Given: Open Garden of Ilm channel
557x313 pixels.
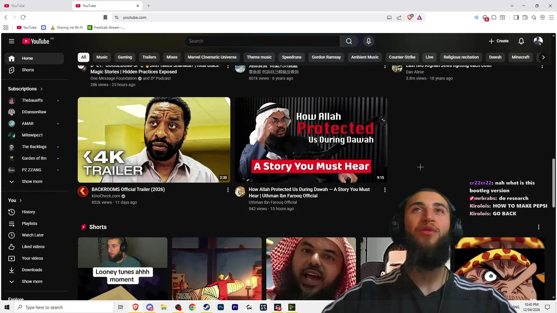Looking at the screenshot, I should pyautogui.click(x=34, y=158).
